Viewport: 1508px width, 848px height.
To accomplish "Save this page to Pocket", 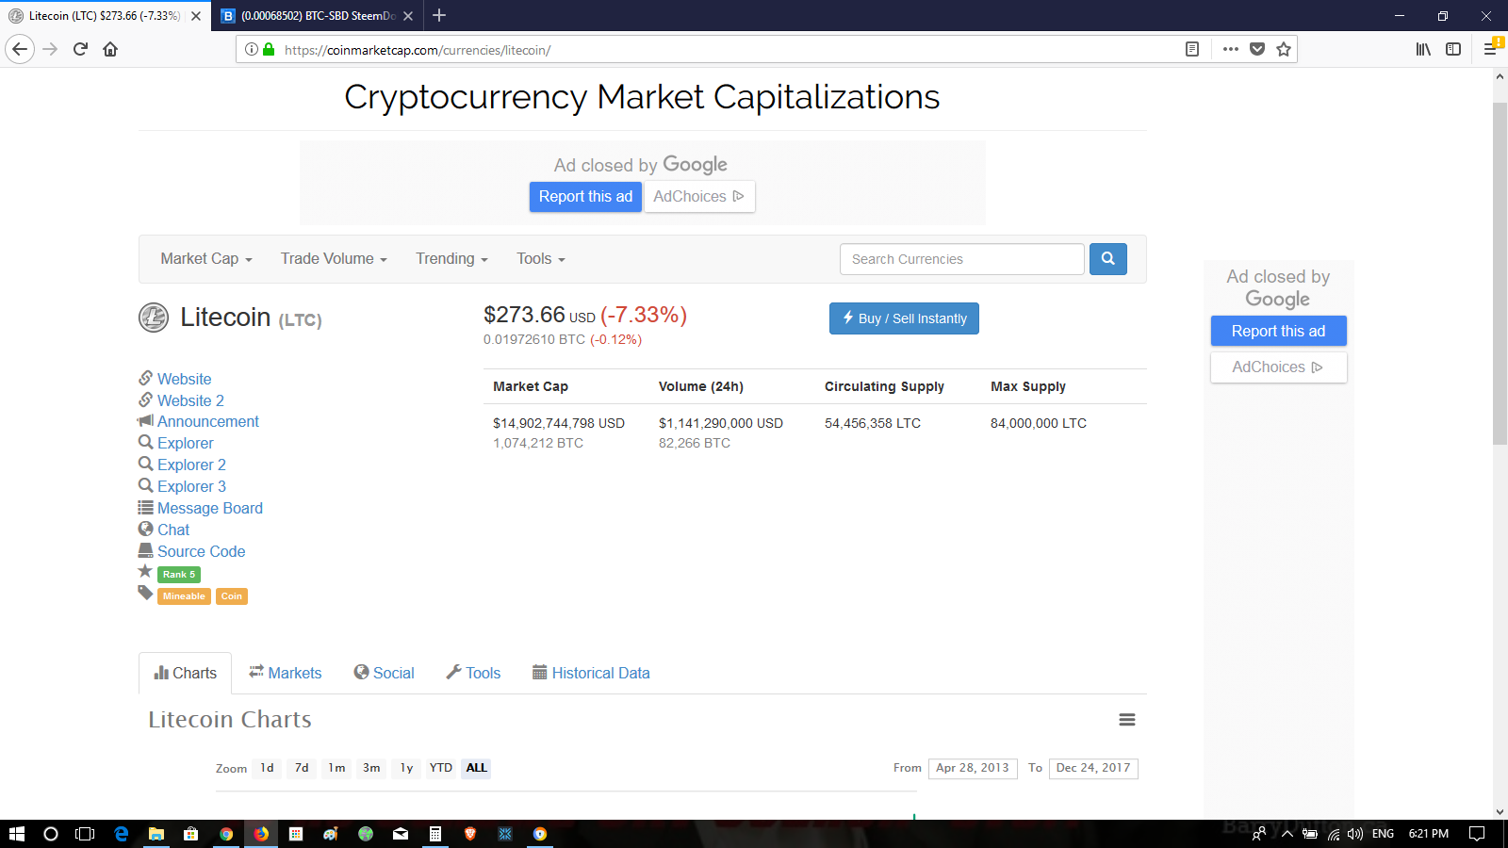I will pos(1257,49).
